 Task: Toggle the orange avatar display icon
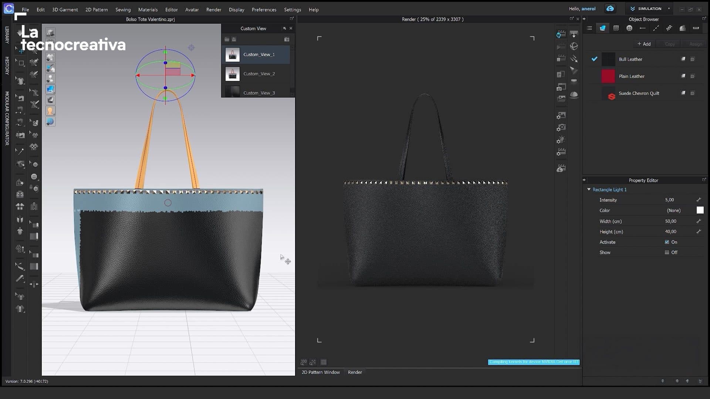[50, 110]
